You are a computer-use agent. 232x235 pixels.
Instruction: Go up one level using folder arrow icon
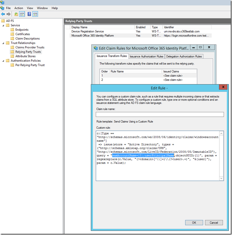point(16,14)
